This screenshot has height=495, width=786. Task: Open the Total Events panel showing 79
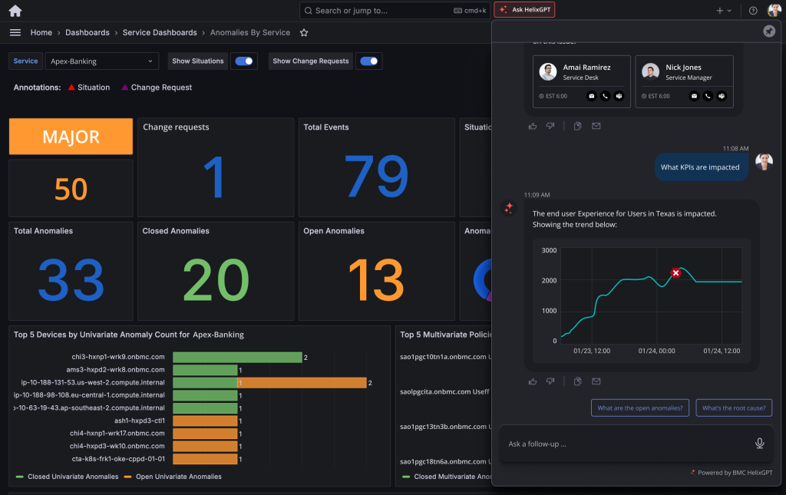tap(376, 167)
